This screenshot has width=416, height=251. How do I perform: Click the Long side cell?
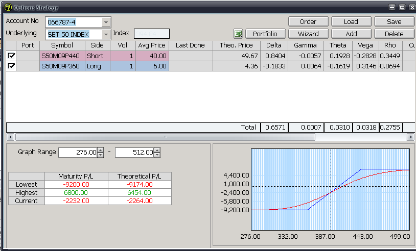98,66
